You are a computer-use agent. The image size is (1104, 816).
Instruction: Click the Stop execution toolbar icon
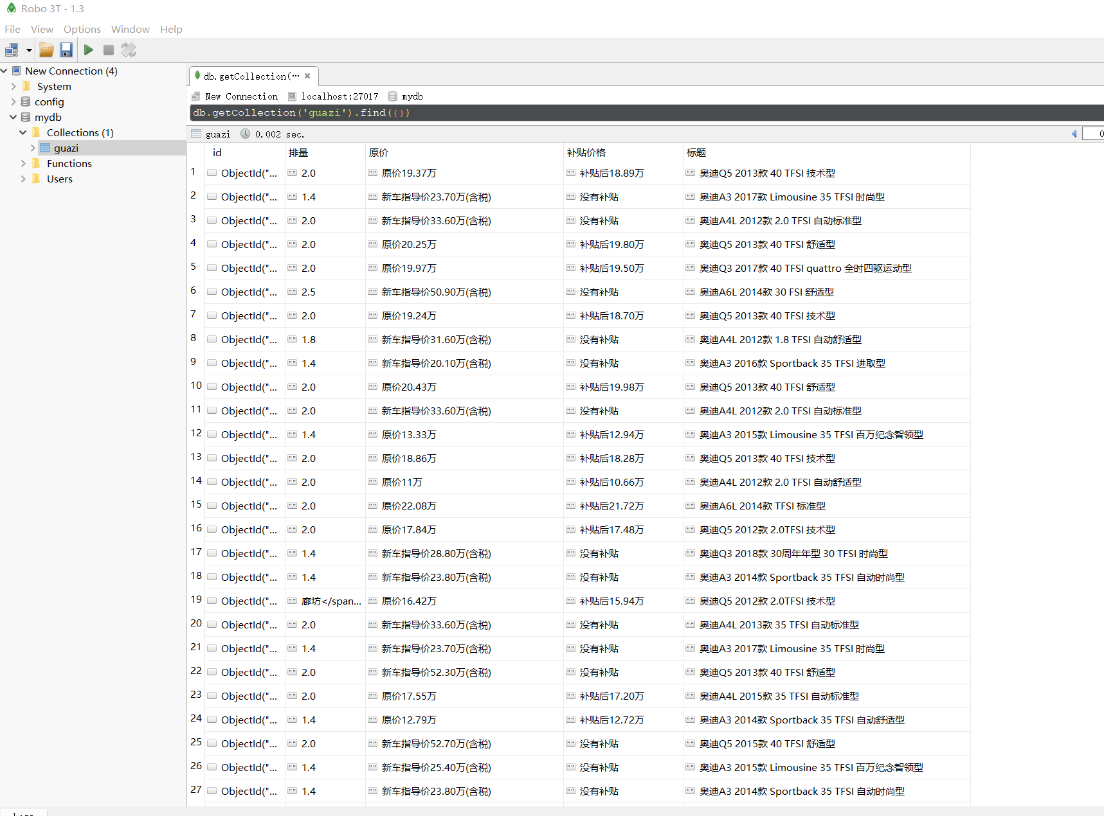point(109,50)
